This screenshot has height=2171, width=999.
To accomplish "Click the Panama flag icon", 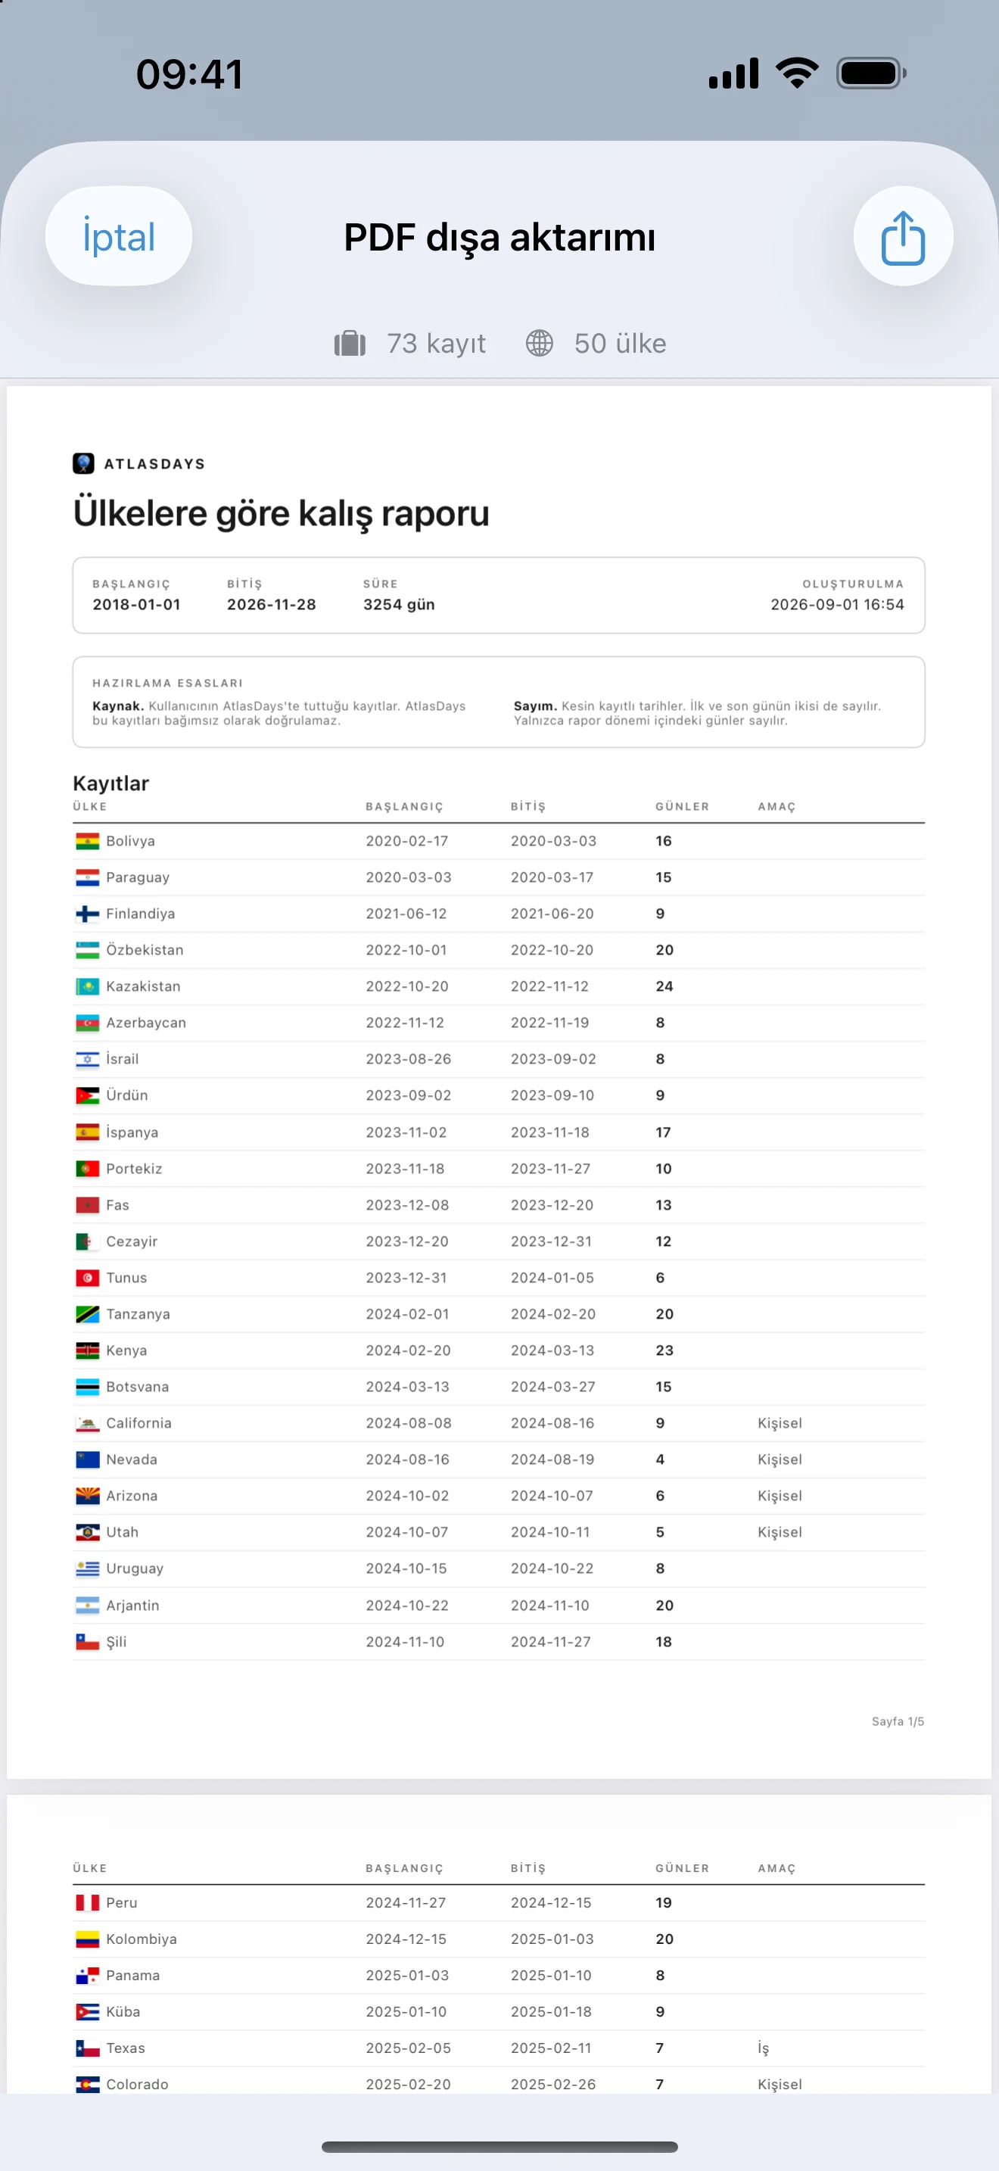I will [88, 1976].
